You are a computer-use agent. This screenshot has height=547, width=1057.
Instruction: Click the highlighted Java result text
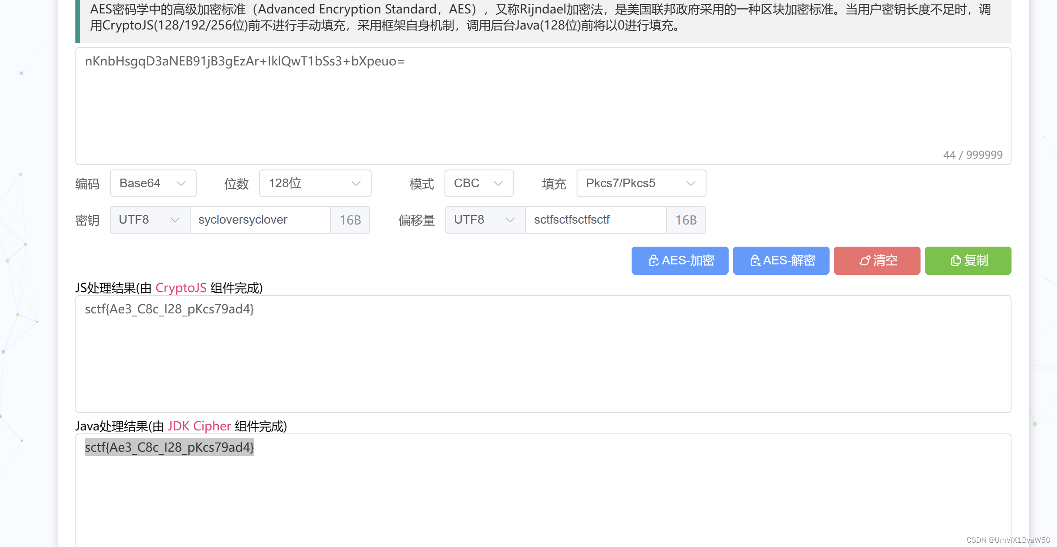pyautogui.click(x=169, y=447)
